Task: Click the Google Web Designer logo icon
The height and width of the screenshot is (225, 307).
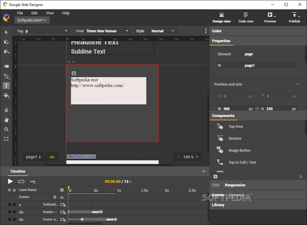Action: (x=6, y=18)
